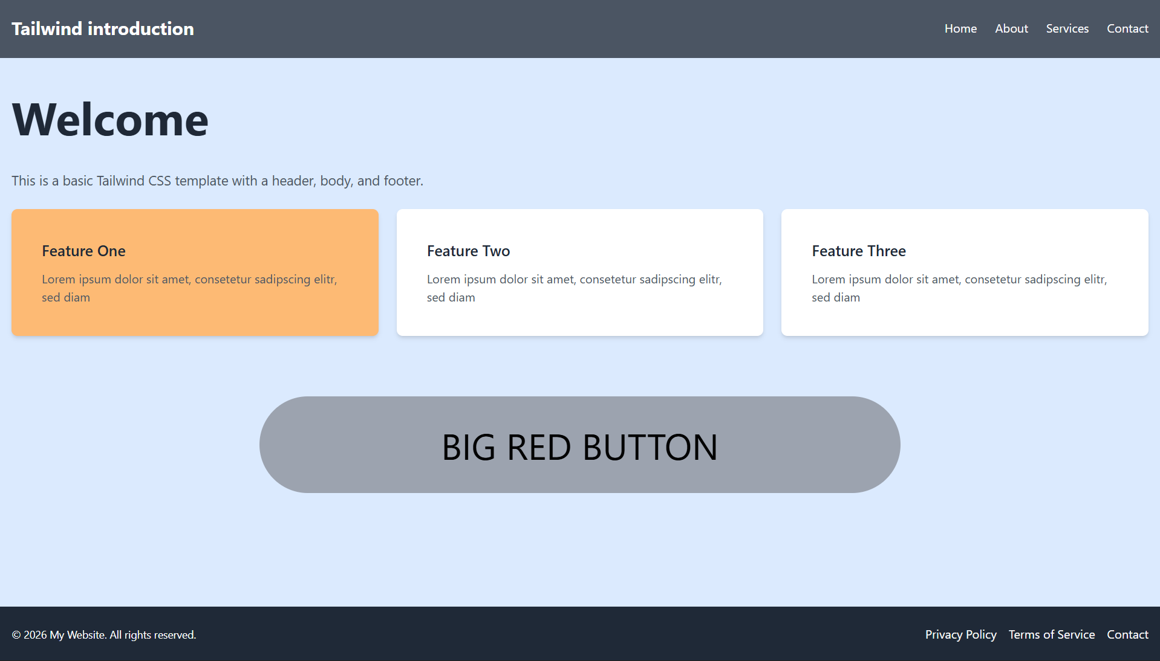Select Services in the header navigation
The image size is (1160, 661).
[1067, 28]
